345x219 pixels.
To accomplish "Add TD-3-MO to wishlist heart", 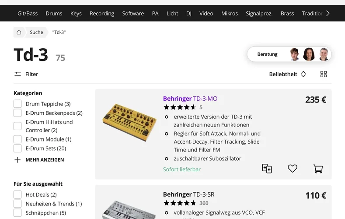I will (x=292, y=169).
